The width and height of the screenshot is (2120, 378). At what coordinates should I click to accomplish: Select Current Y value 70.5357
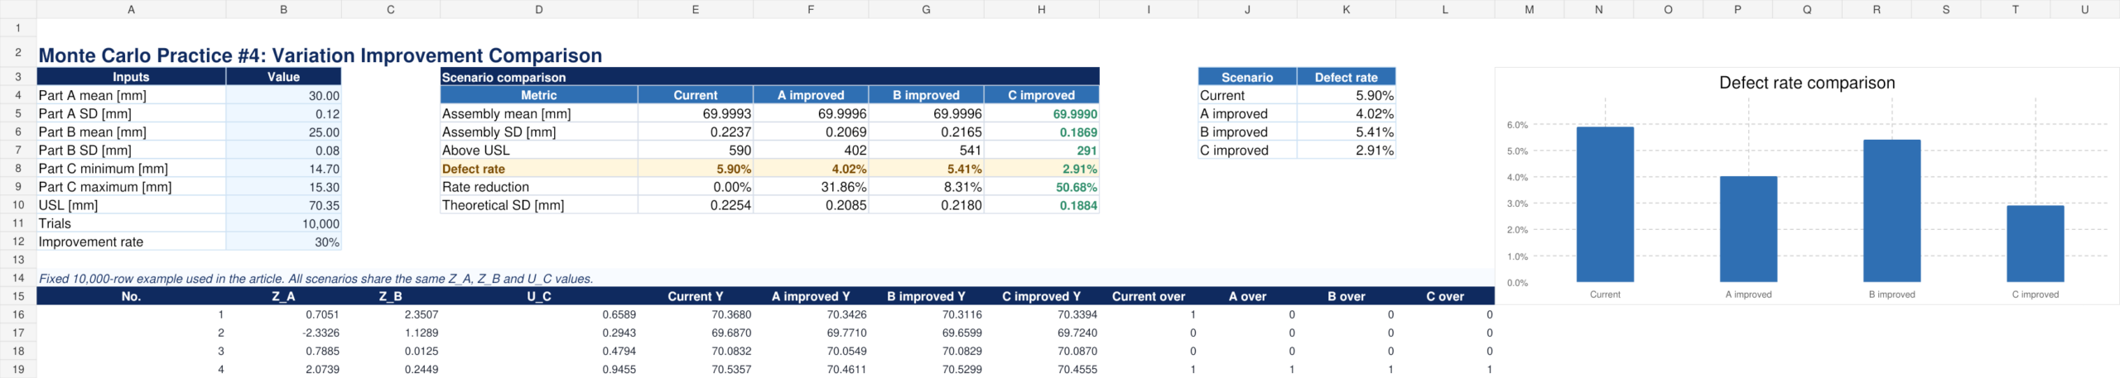pos(695,369)
